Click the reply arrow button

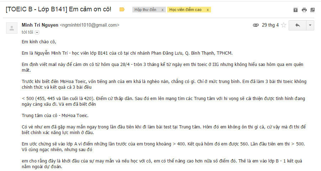pos(298,25)
